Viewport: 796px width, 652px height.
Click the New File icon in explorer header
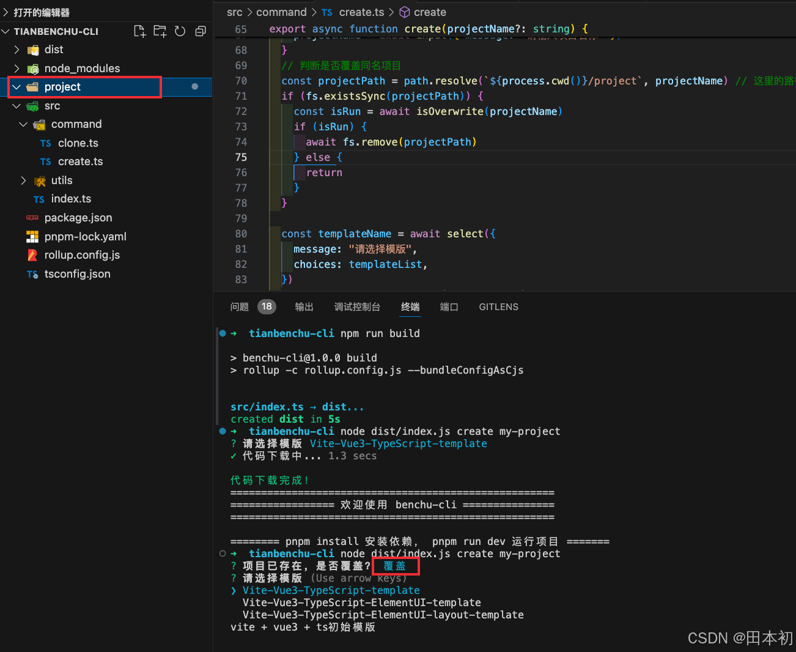coord(139,31)
